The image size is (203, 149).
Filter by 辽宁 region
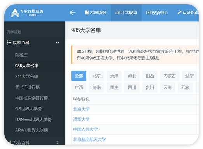point(189,76)
